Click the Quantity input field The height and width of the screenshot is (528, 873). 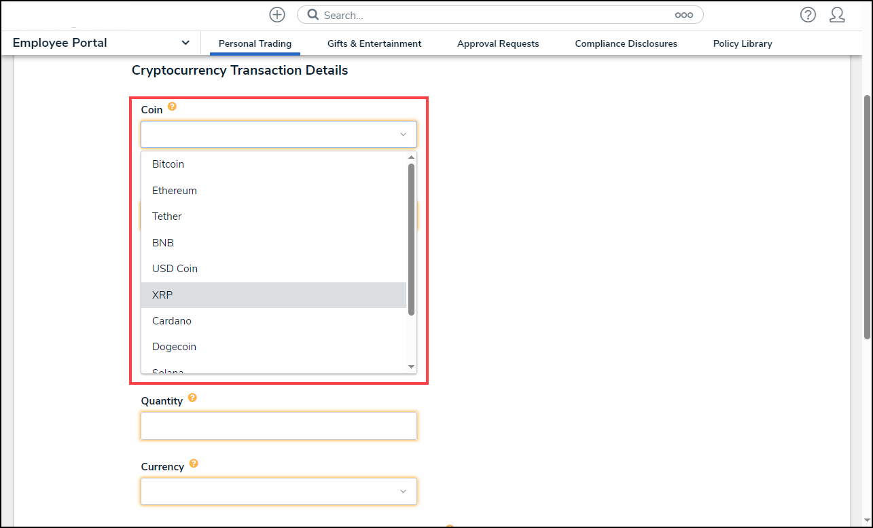coord(279,426)
